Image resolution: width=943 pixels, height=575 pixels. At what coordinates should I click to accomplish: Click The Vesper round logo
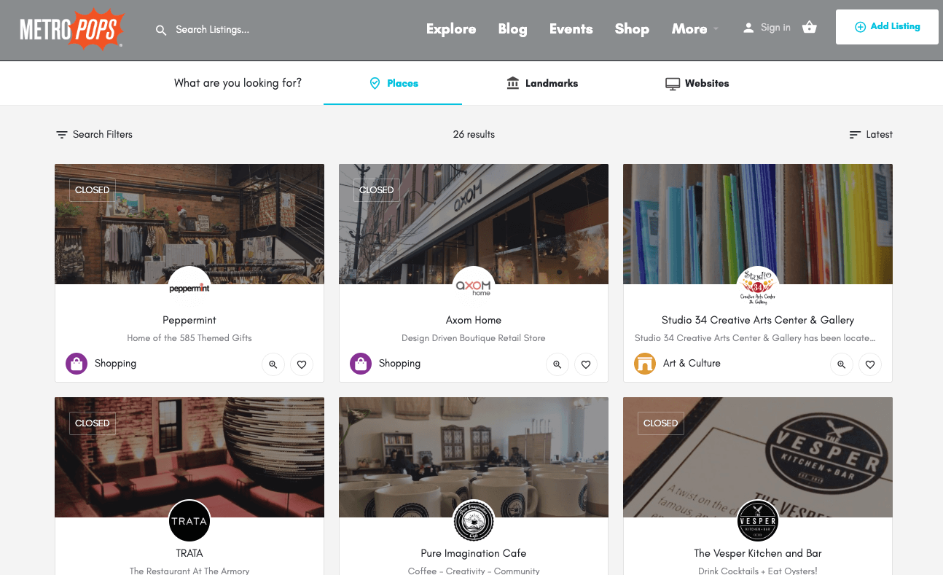758,521
